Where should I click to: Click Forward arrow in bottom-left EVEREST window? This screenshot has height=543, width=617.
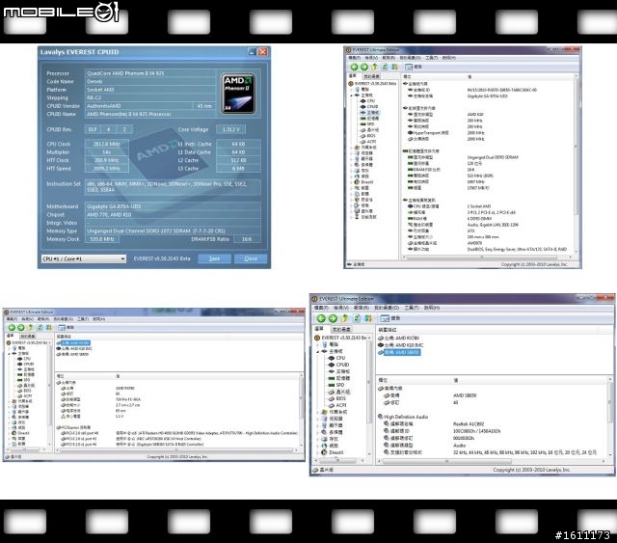21,328
